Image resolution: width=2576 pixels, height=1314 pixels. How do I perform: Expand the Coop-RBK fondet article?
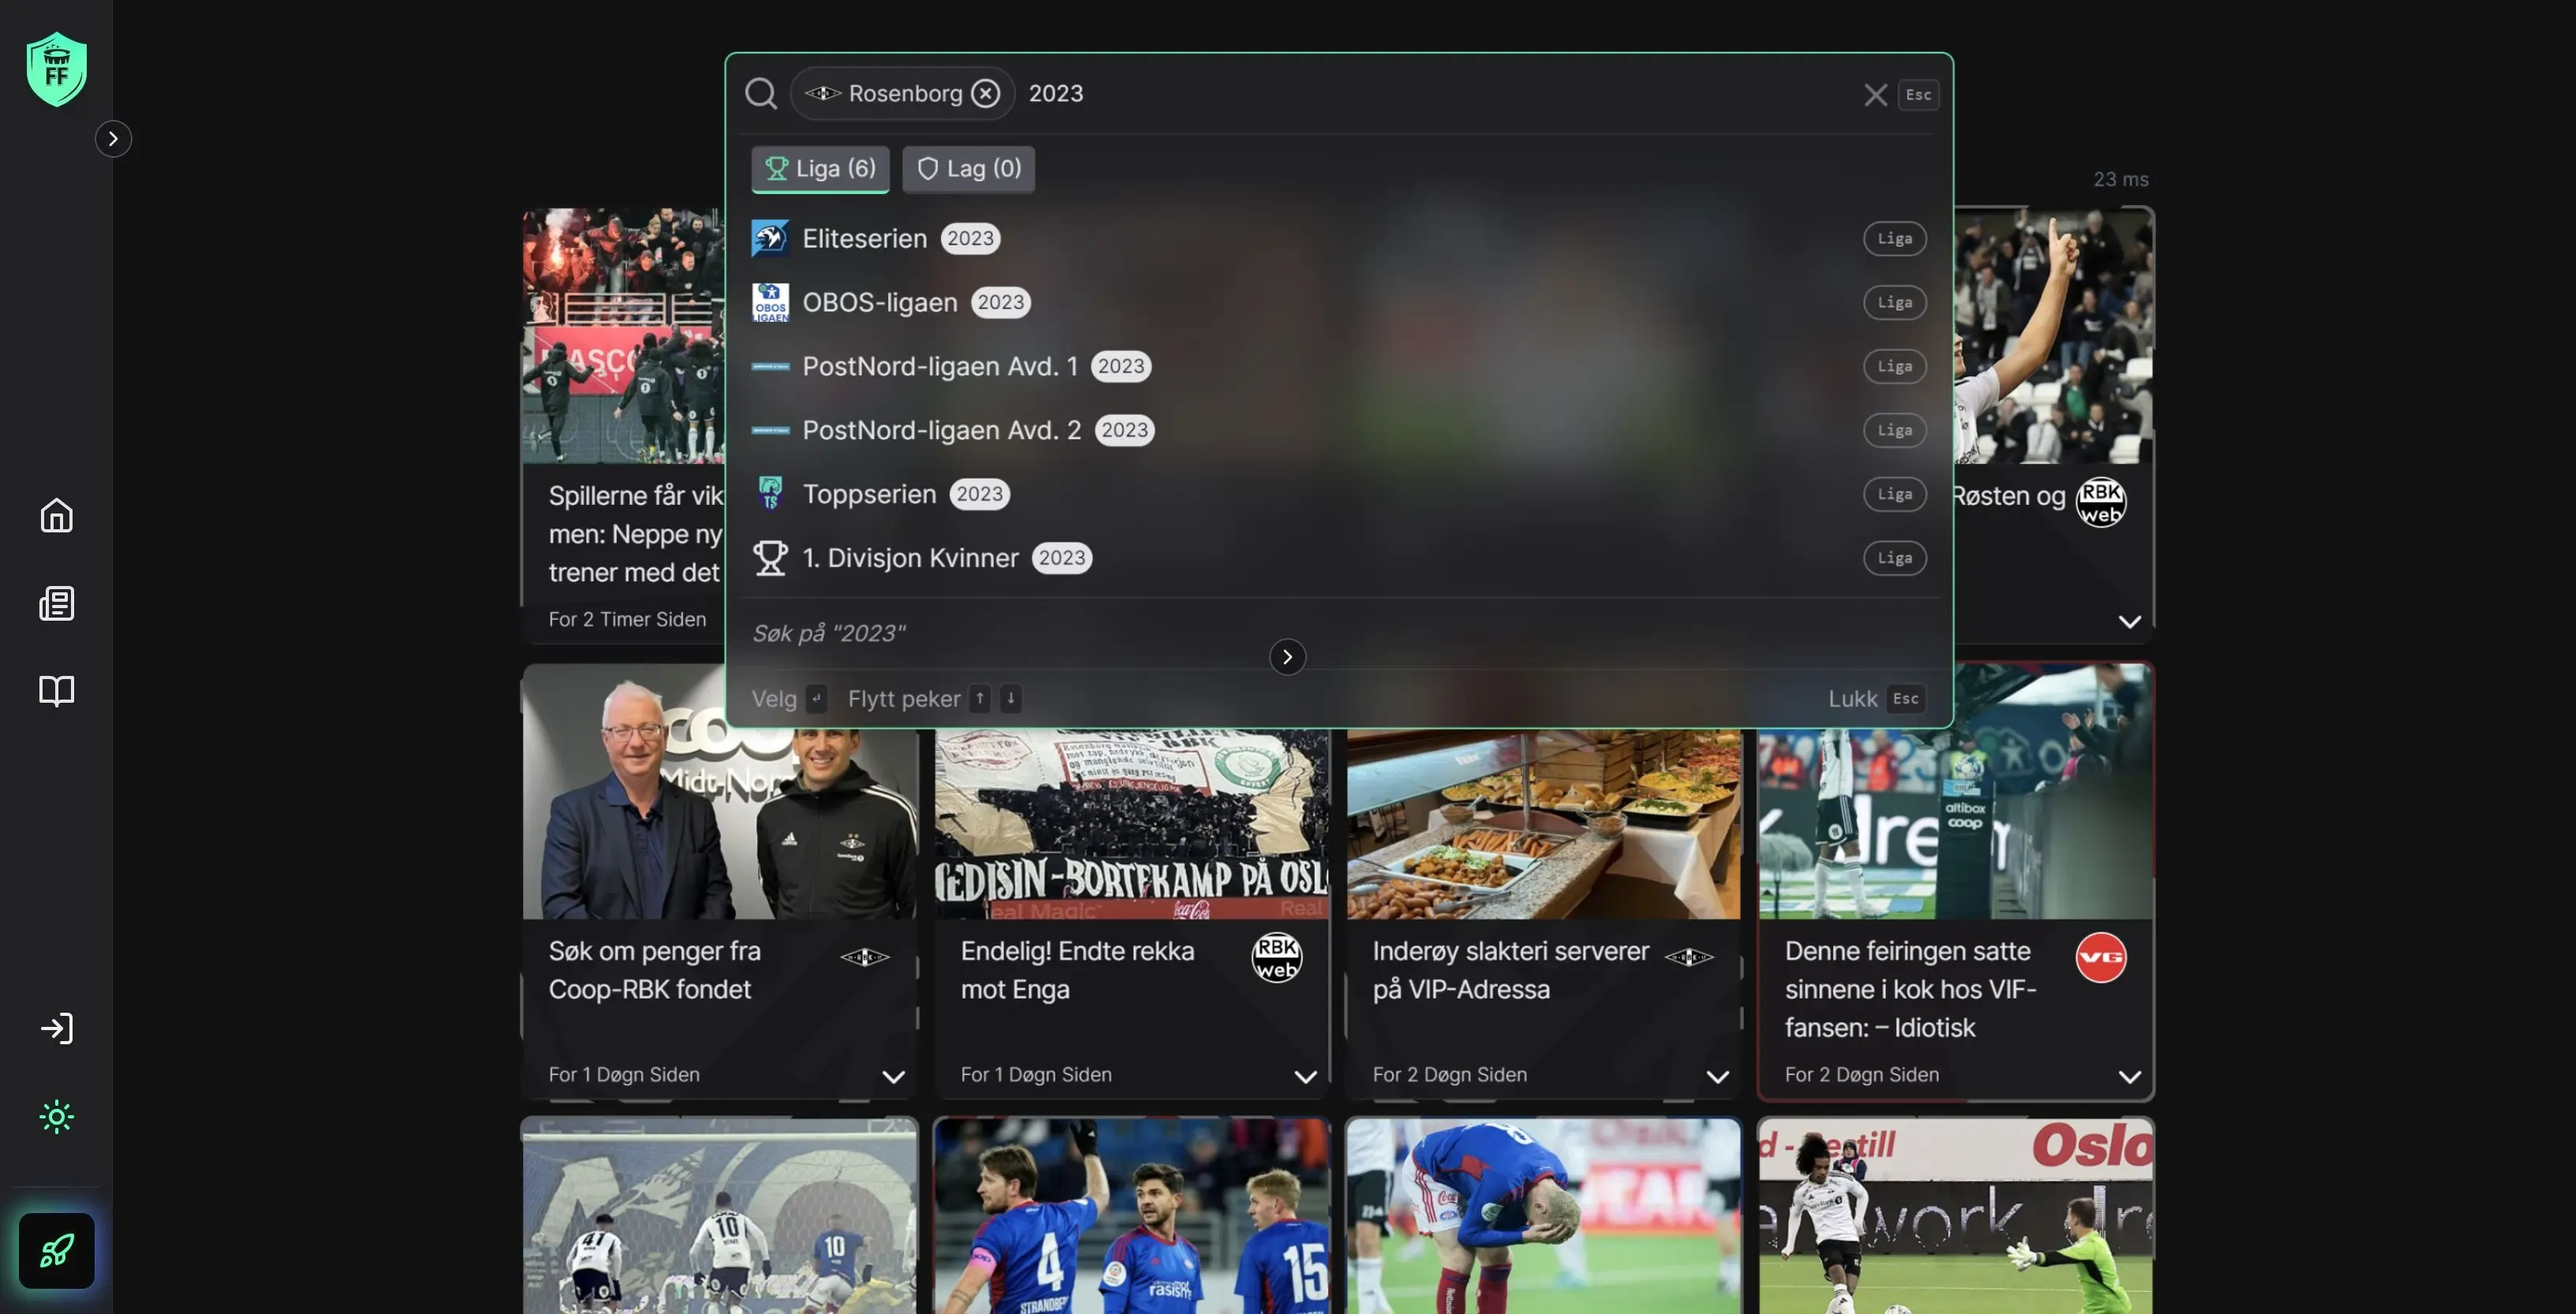coord(894,1077)
